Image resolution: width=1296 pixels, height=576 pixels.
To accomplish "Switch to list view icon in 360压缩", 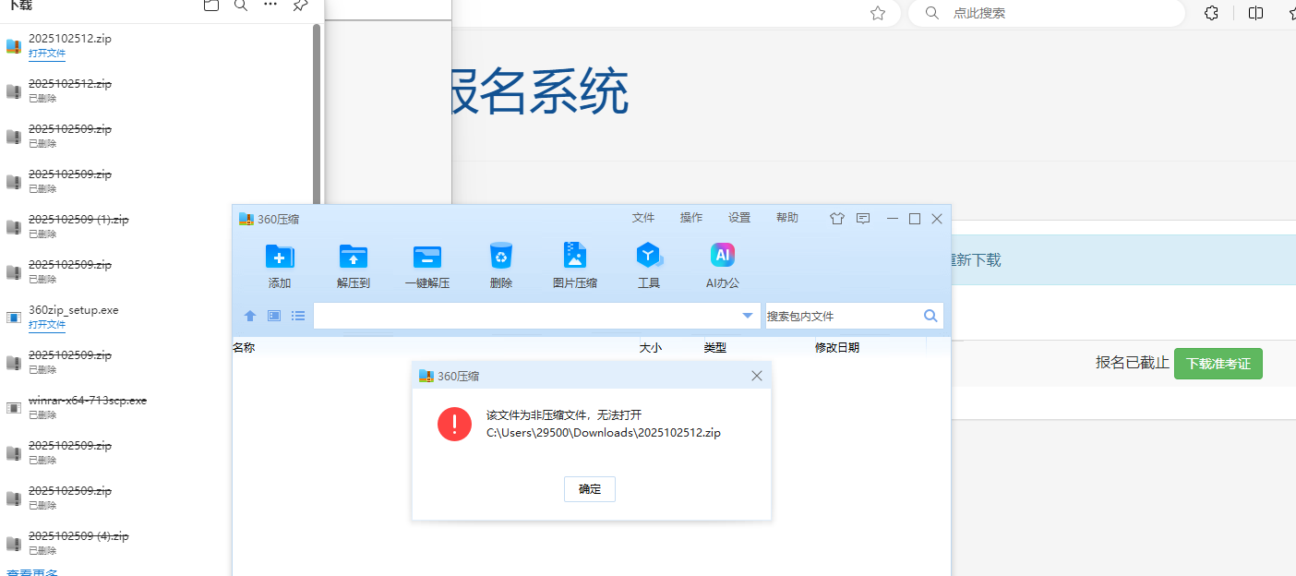I will (298, 316).
